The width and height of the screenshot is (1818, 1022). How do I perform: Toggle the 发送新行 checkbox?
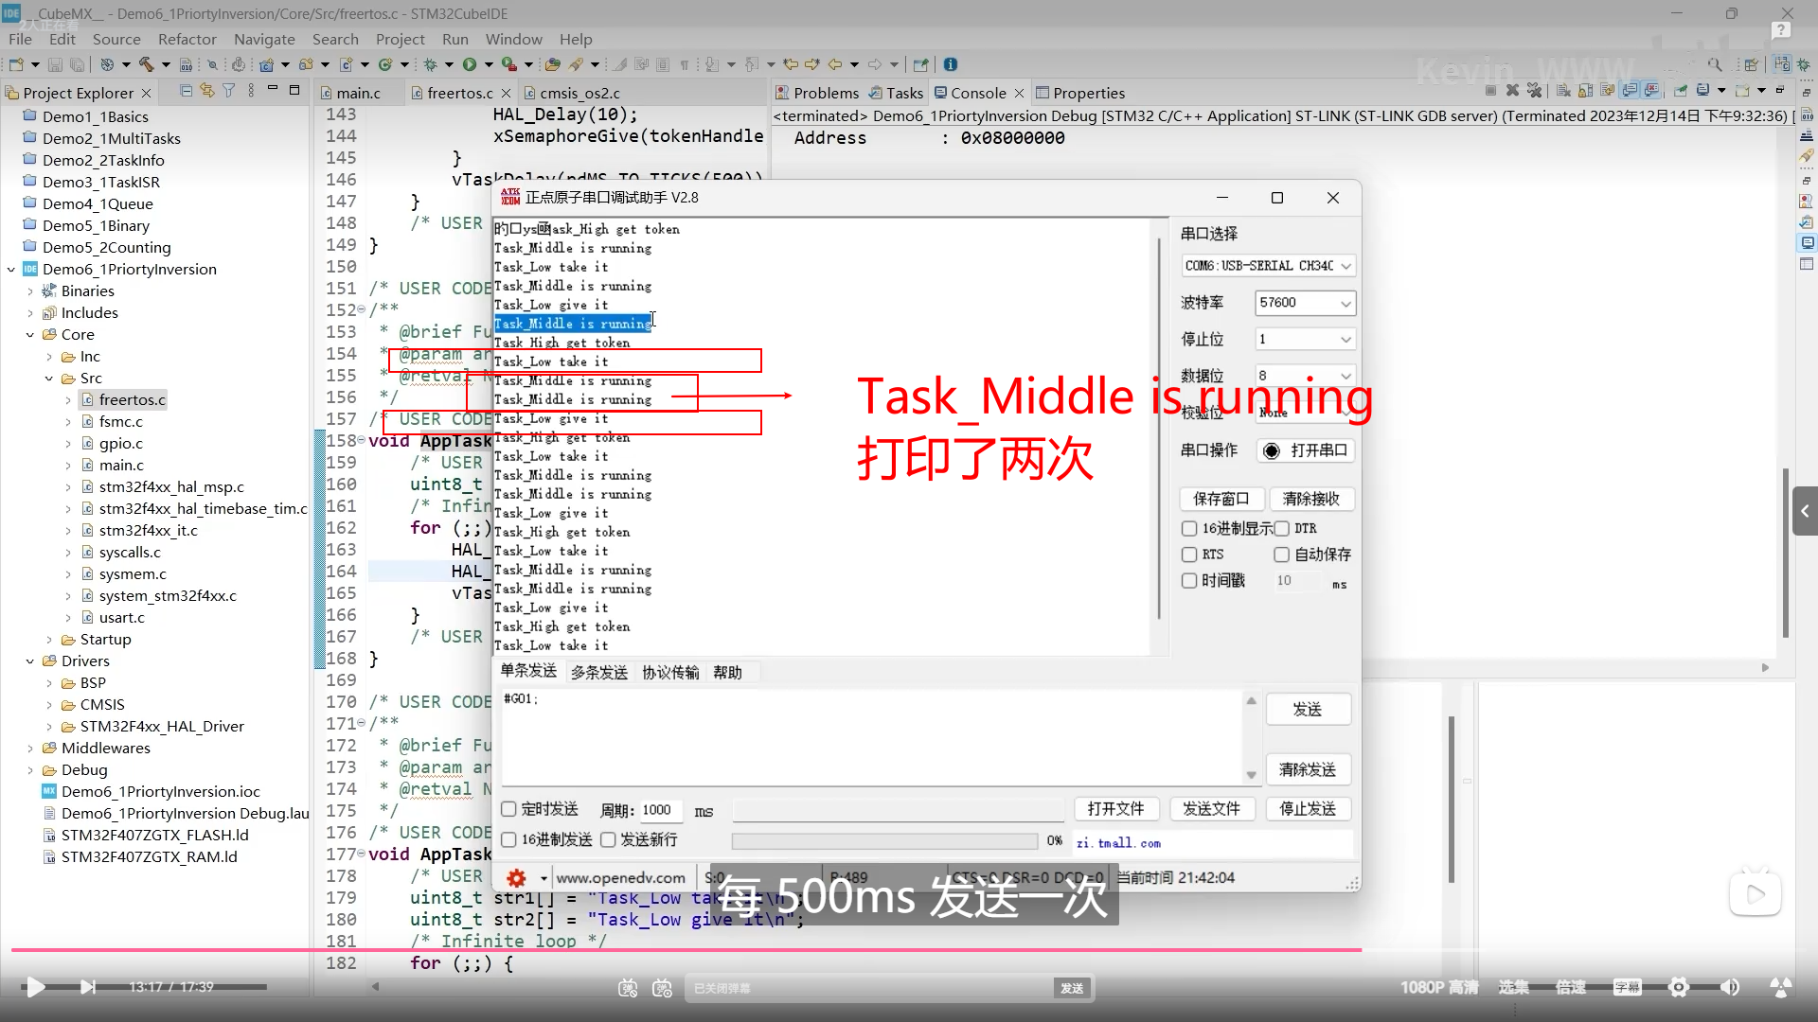pos(608,839)
